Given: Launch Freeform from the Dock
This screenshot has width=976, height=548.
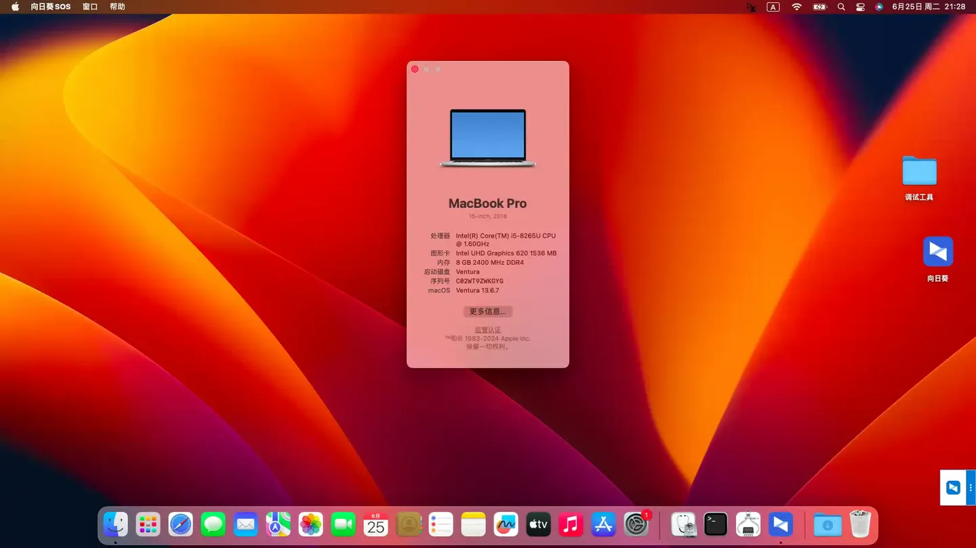Looking at the screenshot, I should click(506, 524).
